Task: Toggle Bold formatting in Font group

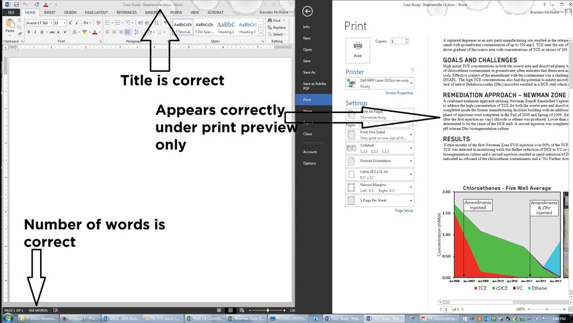Action: click(29, 32)
